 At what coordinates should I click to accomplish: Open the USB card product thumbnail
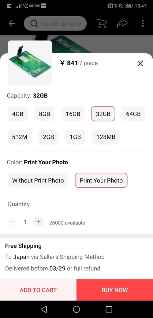click(x=30, y=63)
